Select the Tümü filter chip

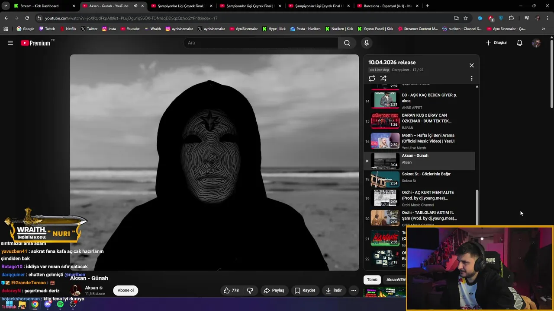click(x=372, y=279)
